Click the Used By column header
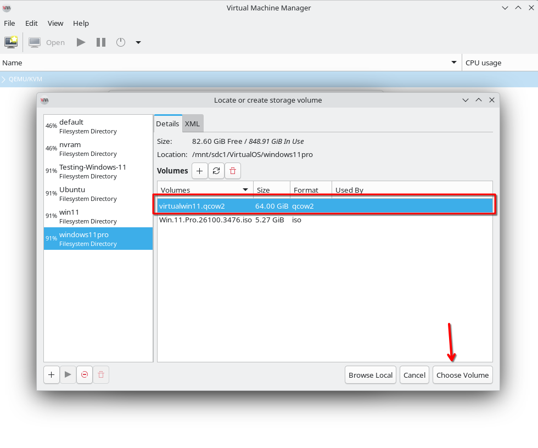Viewport: 538px width, 448px height. tap(412, 190)
